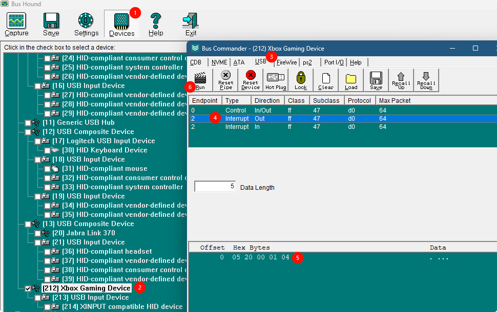The image size is (497, 312).
Task: Switch to the FireWire tab
Action: point(286,62)
